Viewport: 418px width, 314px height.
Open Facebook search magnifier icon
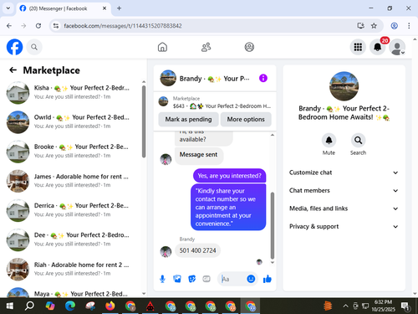click(34, 47)
